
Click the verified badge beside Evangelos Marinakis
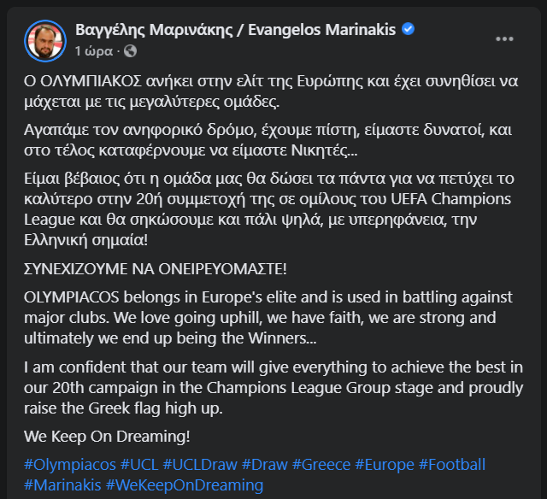(x=409, y=30)
